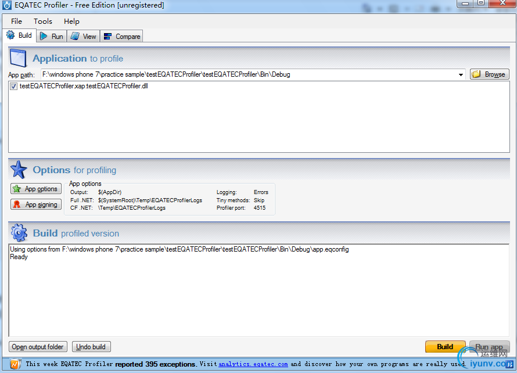Click the yellow Build button
This screenshot has height=373, width=517.
click(445, 347)
